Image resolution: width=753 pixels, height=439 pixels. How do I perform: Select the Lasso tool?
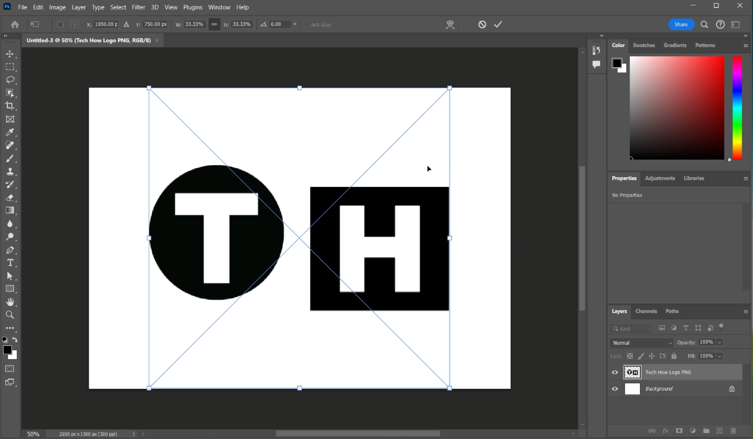coord(10,80)
